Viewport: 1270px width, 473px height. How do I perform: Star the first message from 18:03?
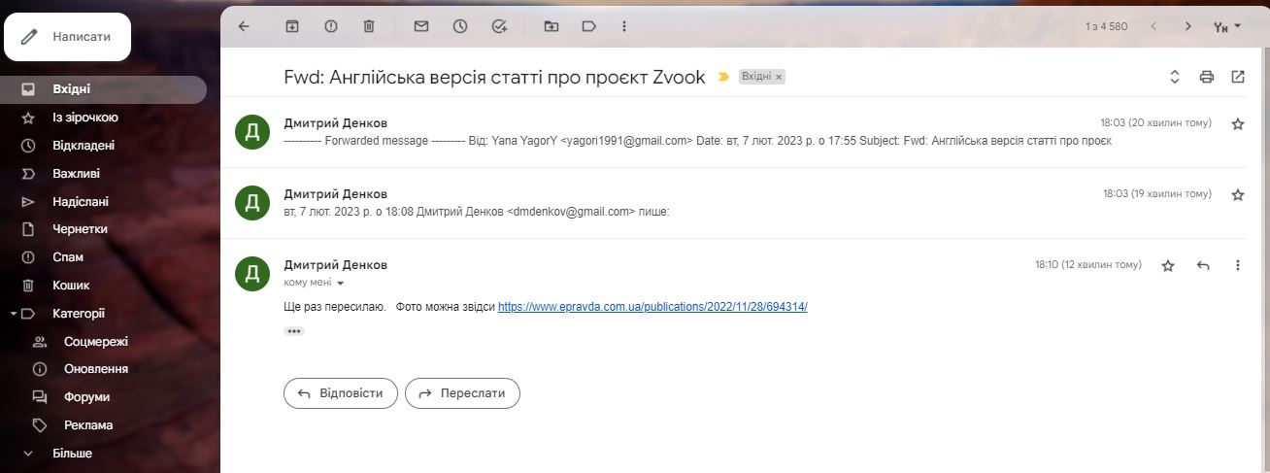[x=1238, y=124]
